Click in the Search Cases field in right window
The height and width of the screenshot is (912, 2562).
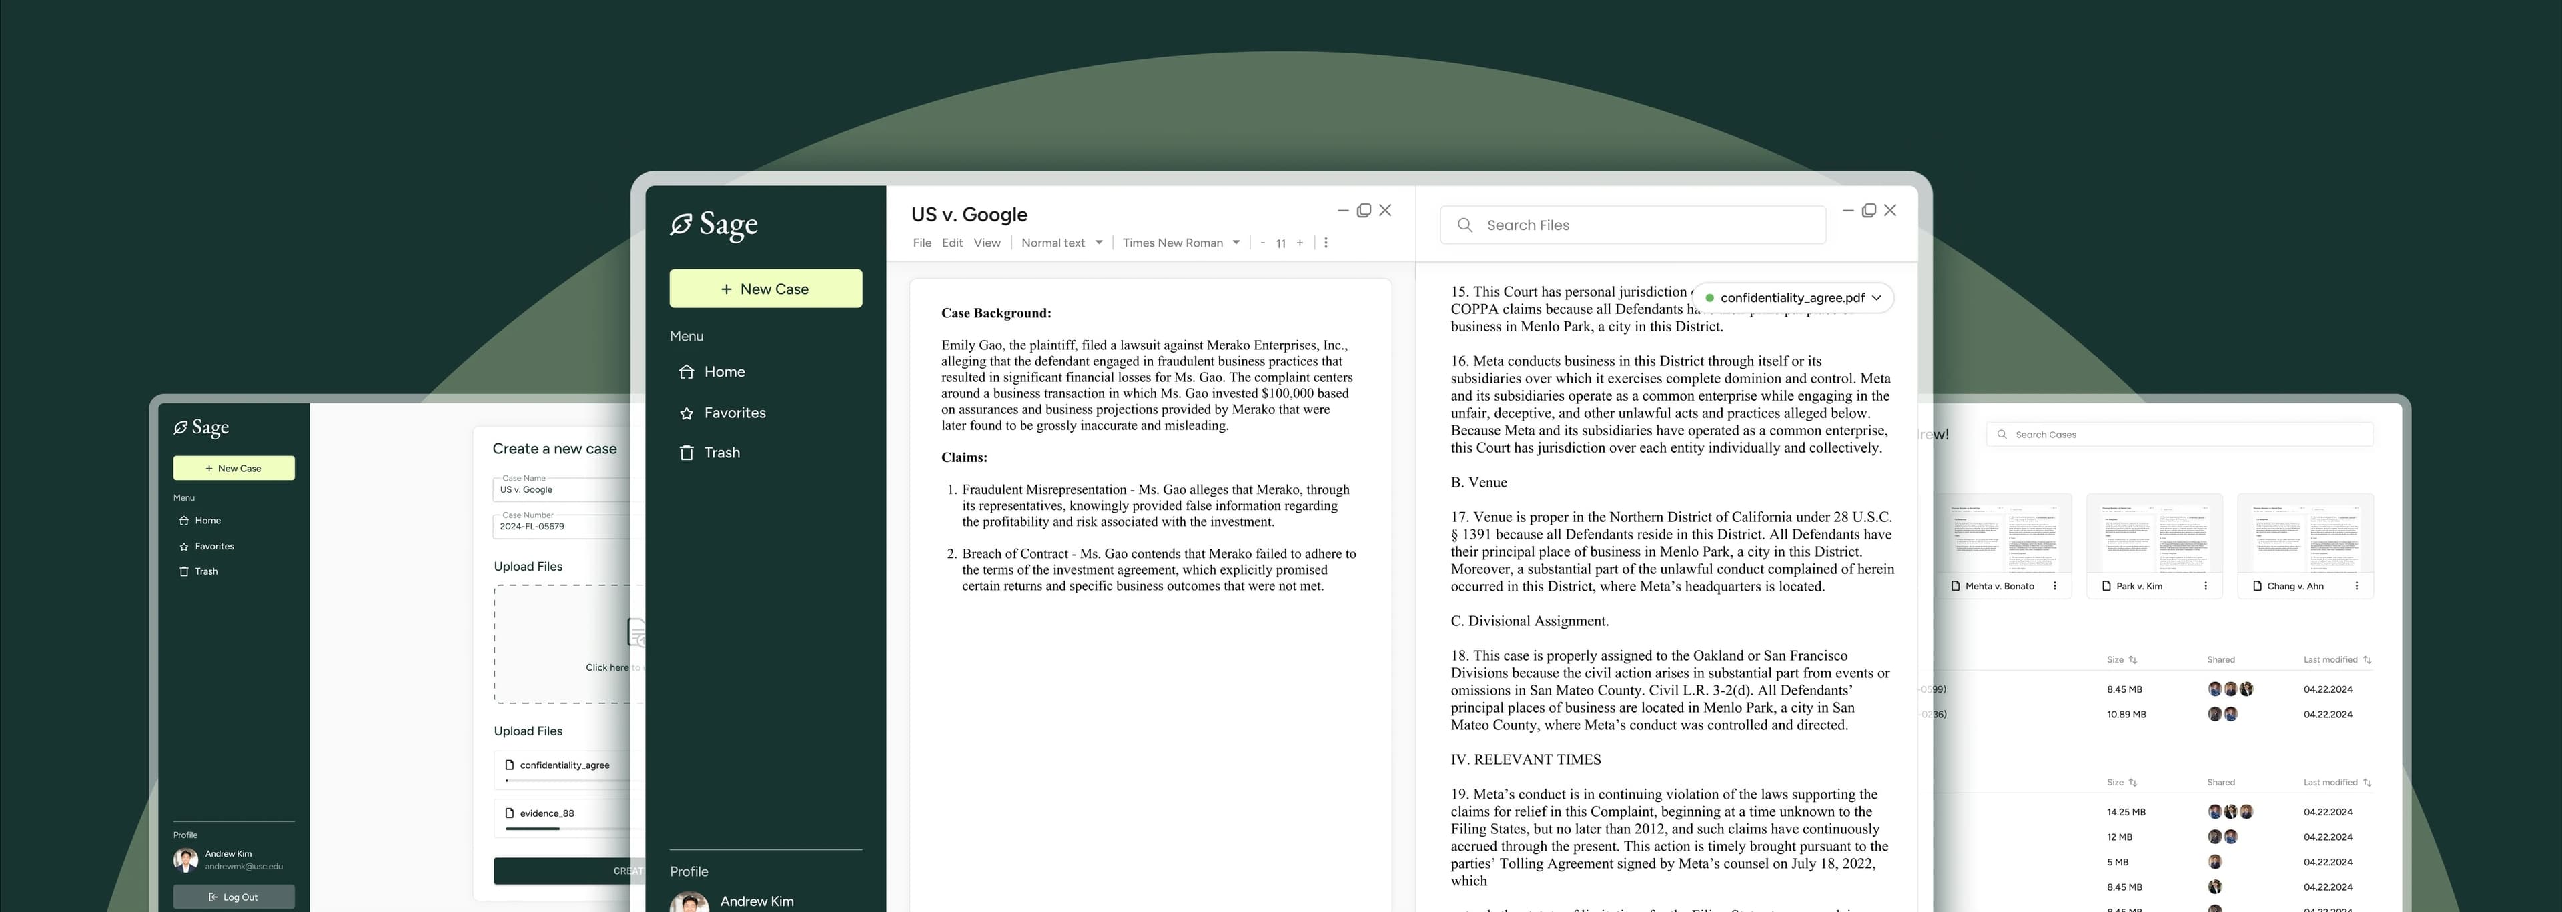2179,434
